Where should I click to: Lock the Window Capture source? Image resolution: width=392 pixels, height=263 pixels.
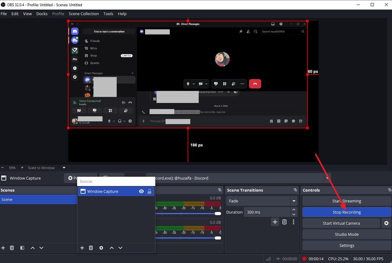(150, 191)
